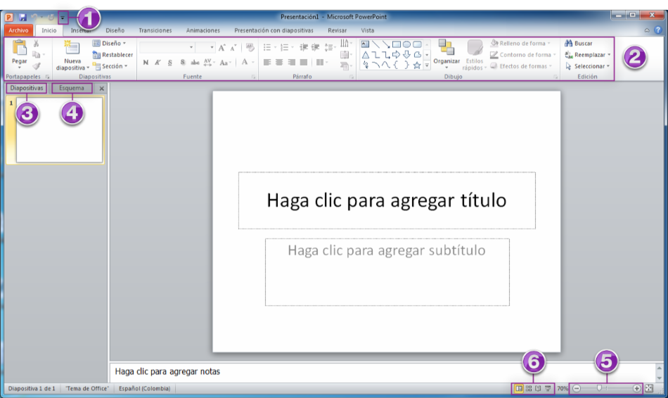Click the decrease font size icon
This screenshot has width=668, height=398.
point(233,48)
